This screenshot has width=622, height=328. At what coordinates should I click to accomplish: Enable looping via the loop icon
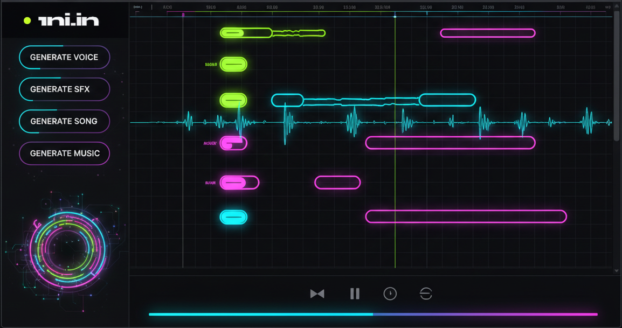coord(425,294)
